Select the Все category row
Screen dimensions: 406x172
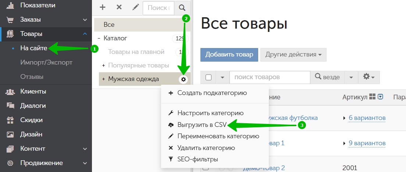tap(142, 25)
